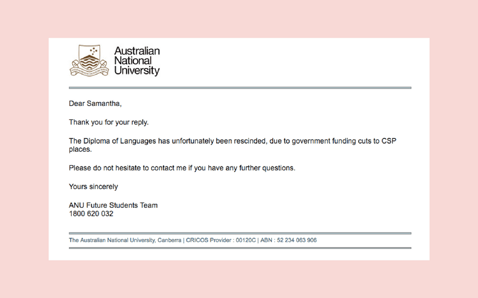Click the horizontal divider below the logo
The height and width of the screenshot is (298, 478).
pos(240,88)
